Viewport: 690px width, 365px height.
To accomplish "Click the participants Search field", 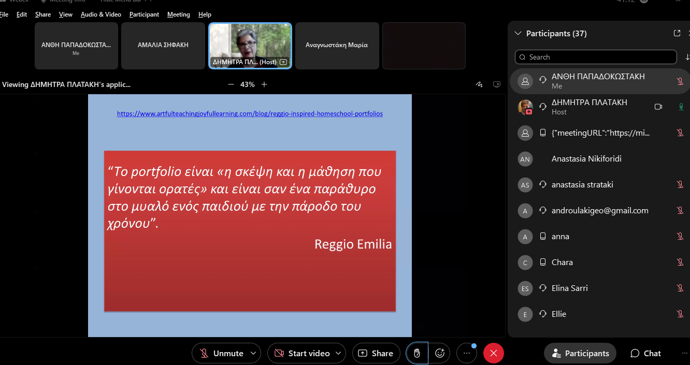I will (x=596, y=57).
